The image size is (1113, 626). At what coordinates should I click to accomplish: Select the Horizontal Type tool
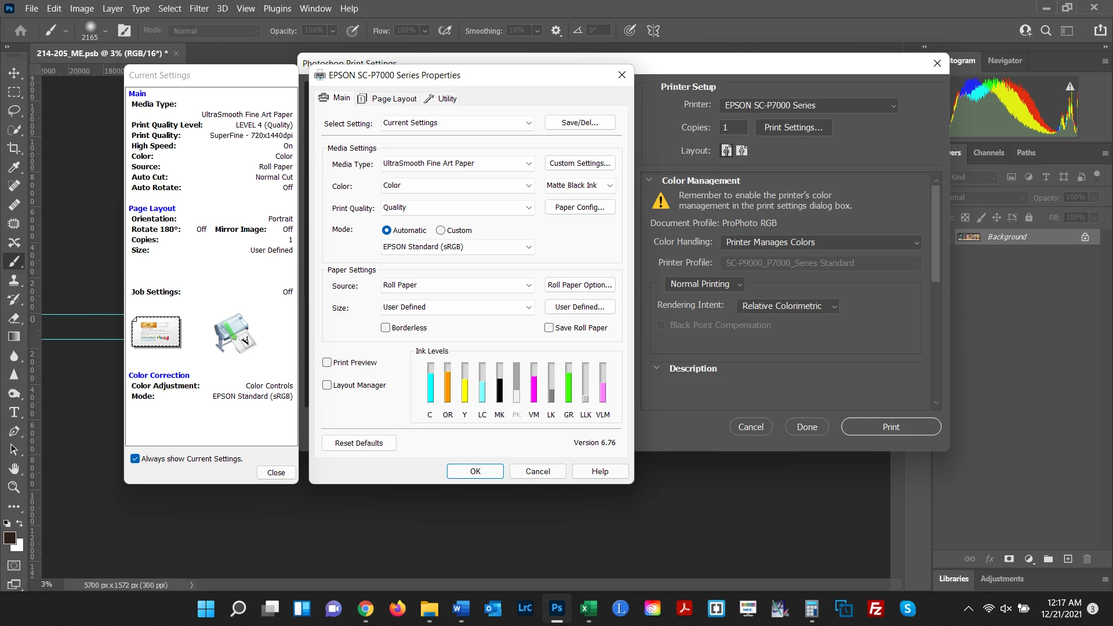pyautogui.click(x=14, y=413)
